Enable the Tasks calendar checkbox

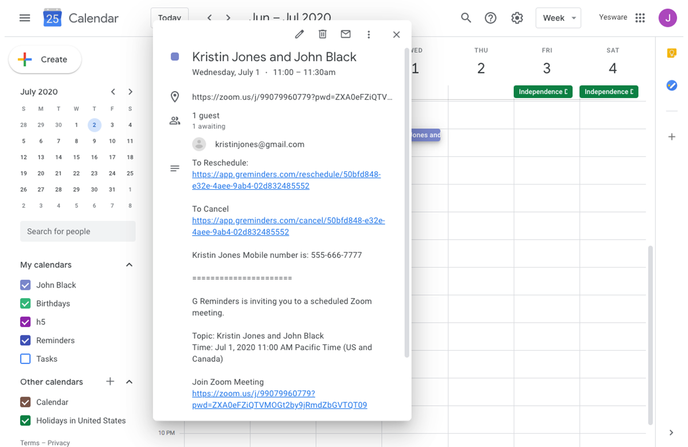point(25,359)
